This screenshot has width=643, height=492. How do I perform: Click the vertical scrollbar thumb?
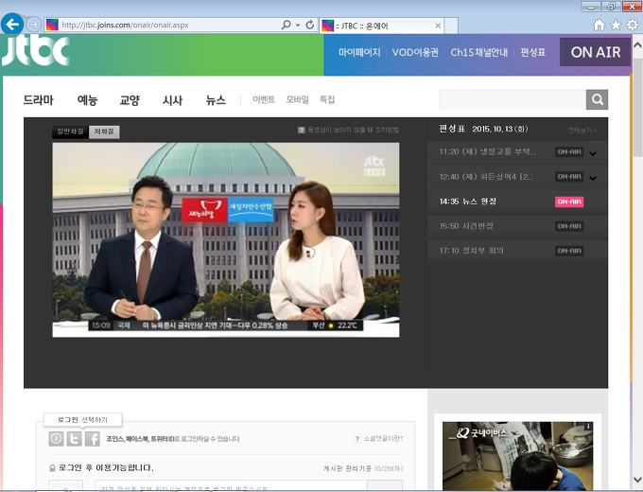[x=637, y=108]
